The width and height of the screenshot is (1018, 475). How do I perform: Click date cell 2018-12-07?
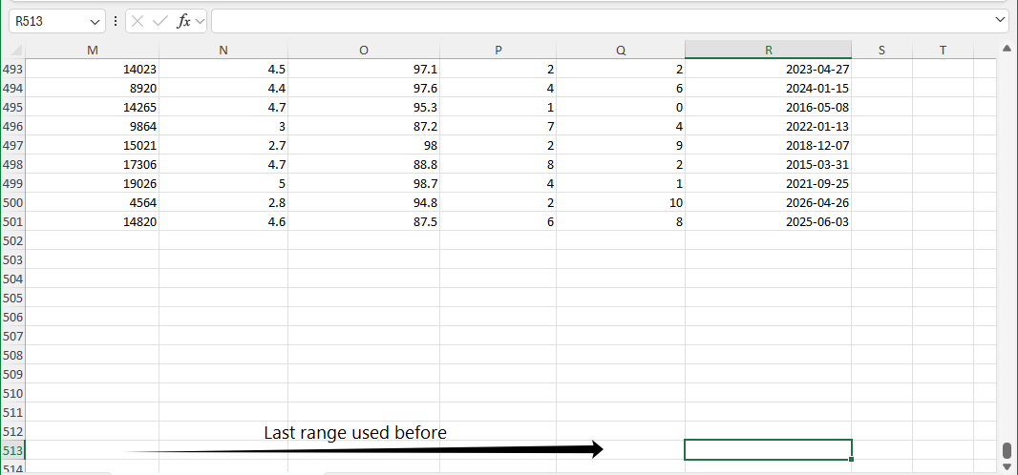pyautogui.click(x=768, y=145)
